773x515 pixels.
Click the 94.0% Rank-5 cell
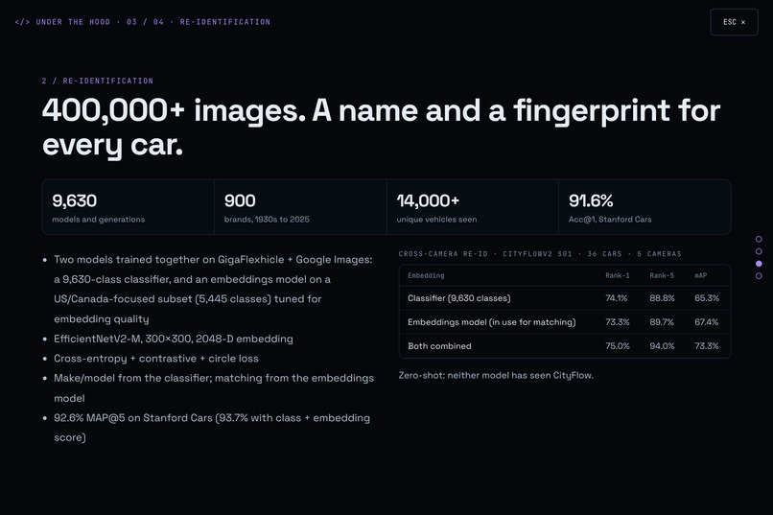tap(662, 346)
